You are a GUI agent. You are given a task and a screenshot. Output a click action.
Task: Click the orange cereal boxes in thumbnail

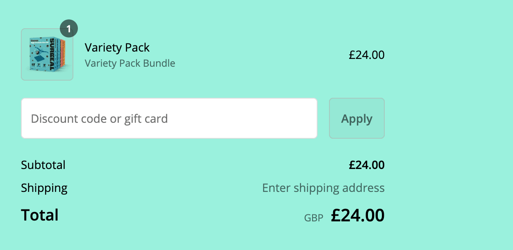point(62,53)
